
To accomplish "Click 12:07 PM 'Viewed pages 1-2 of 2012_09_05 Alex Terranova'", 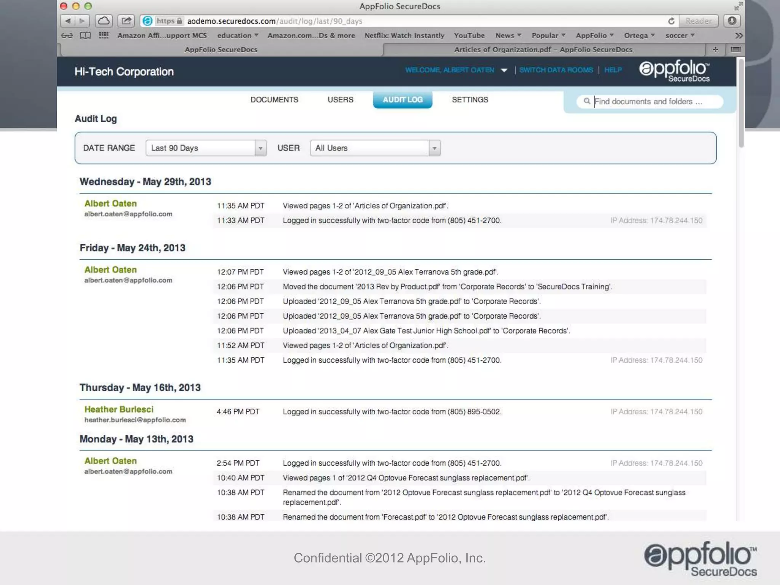I will (390, 272).
